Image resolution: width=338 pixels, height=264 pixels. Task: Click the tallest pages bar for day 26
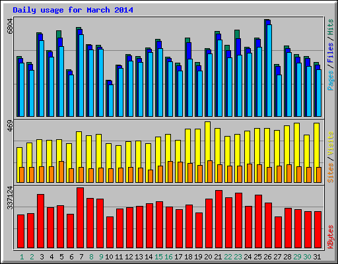[269, 71]
